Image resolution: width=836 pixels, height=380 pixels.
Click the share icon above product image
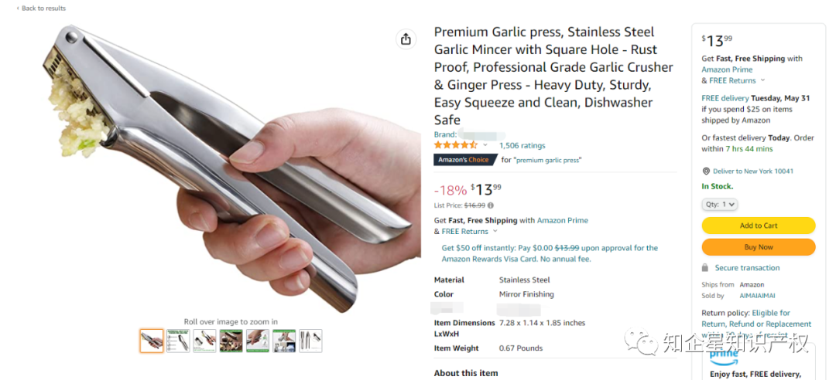pyautogui.click(x=405, y=39)
